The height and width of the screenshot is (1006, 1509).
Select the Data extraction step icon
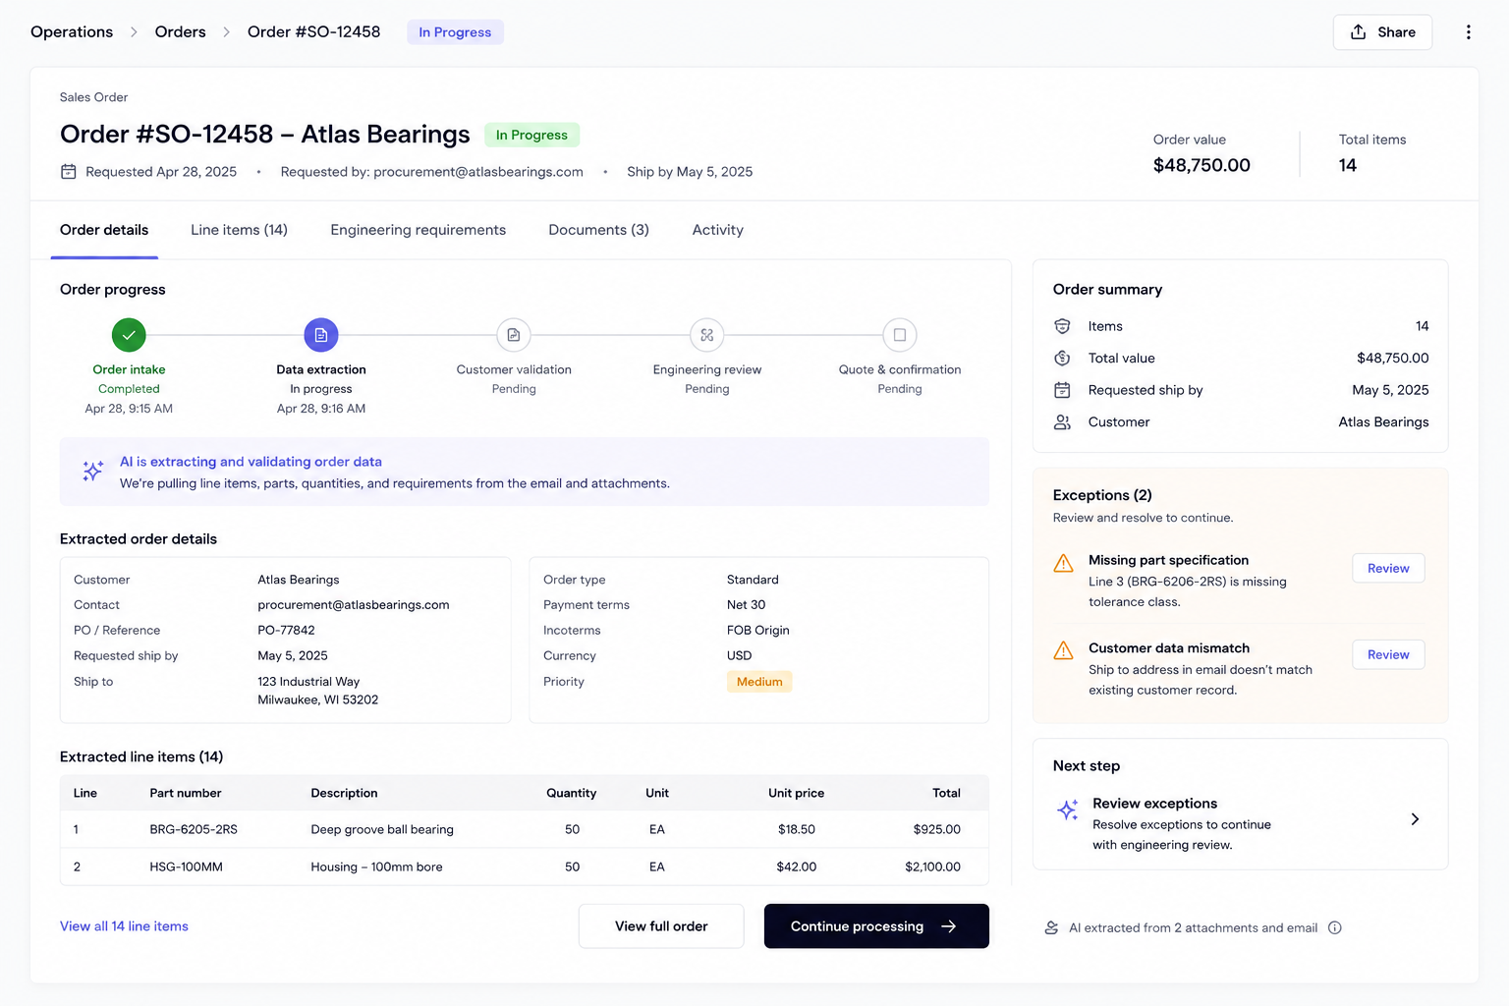pyautogui.click(x=321, y=335)
